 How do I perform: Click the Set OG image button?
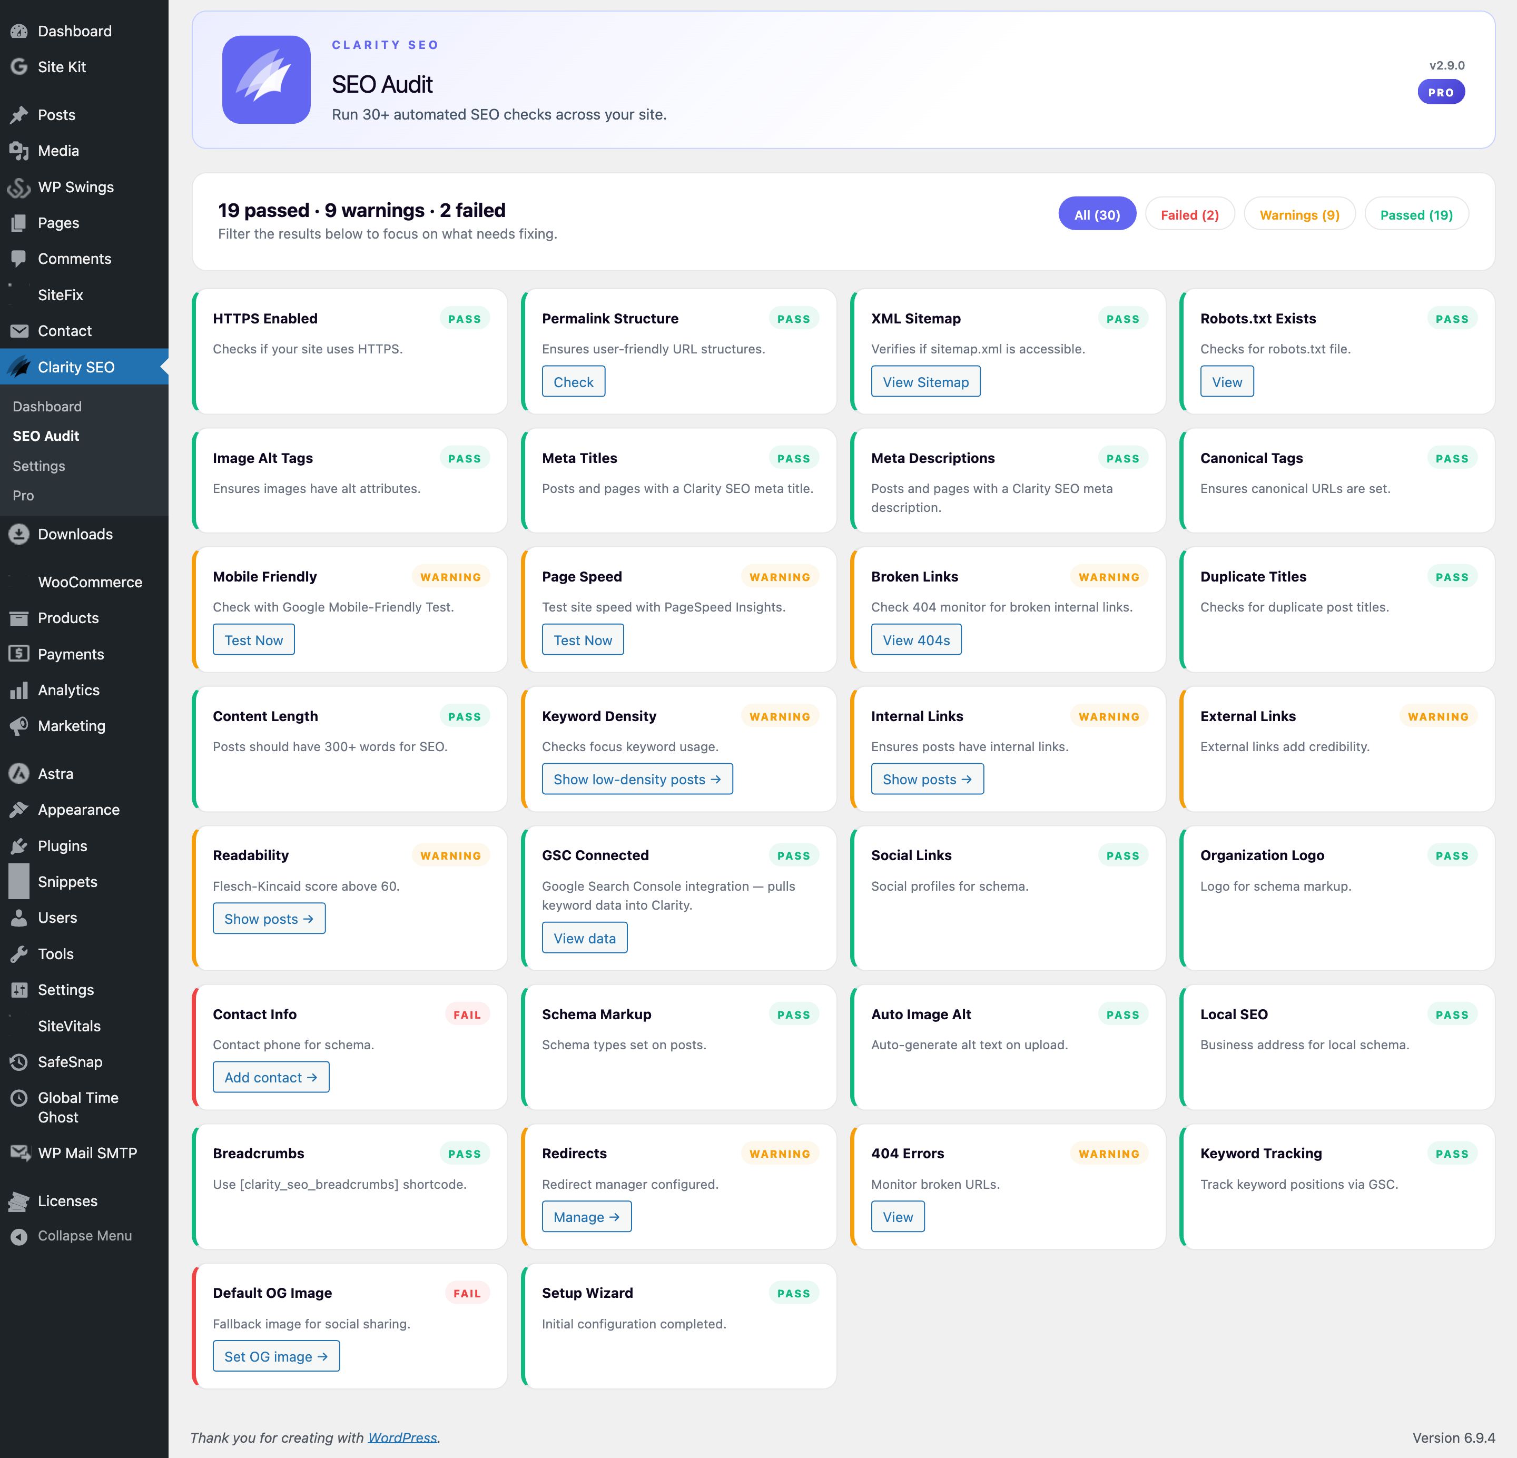point(277,1356)
